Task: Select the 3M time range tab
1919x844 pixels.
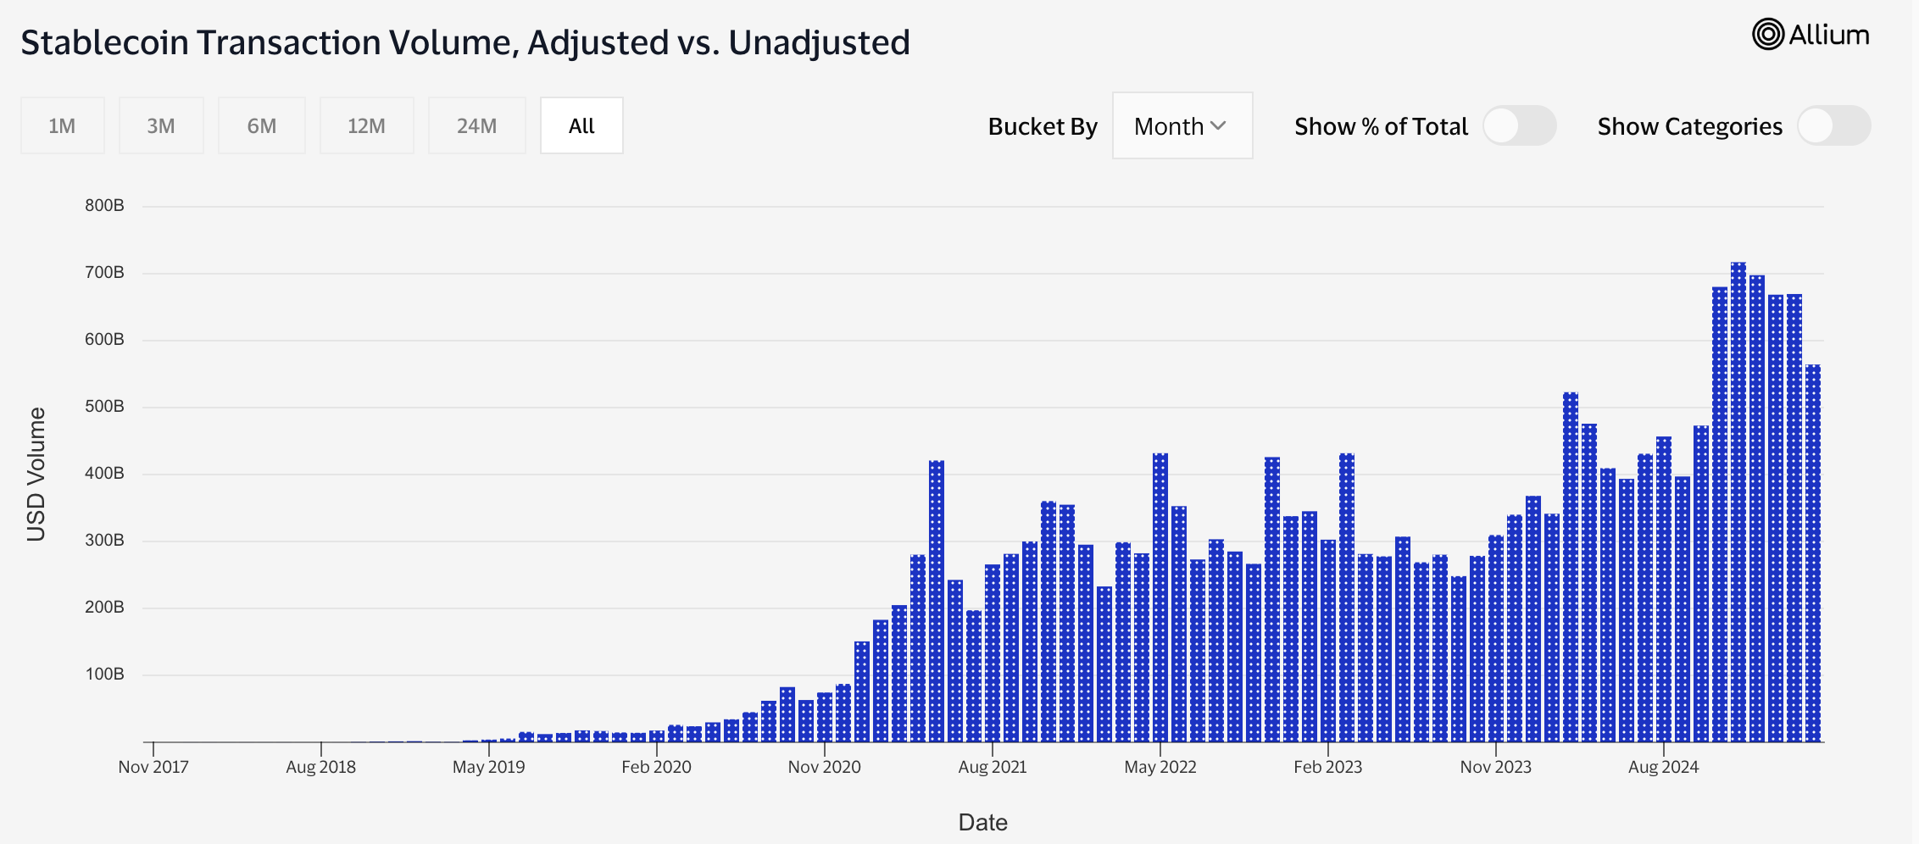Action: [161, 126]
